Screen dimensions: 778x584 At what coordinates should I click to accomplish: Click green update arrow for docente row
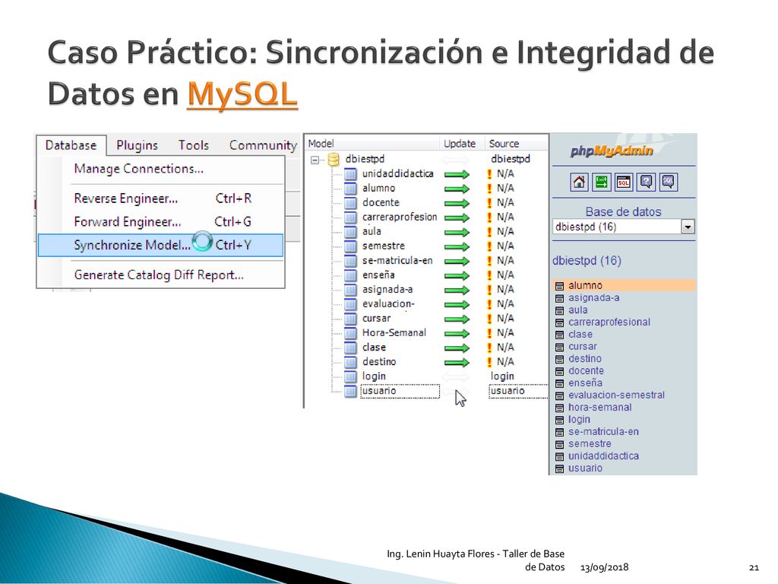click(457, 203)
